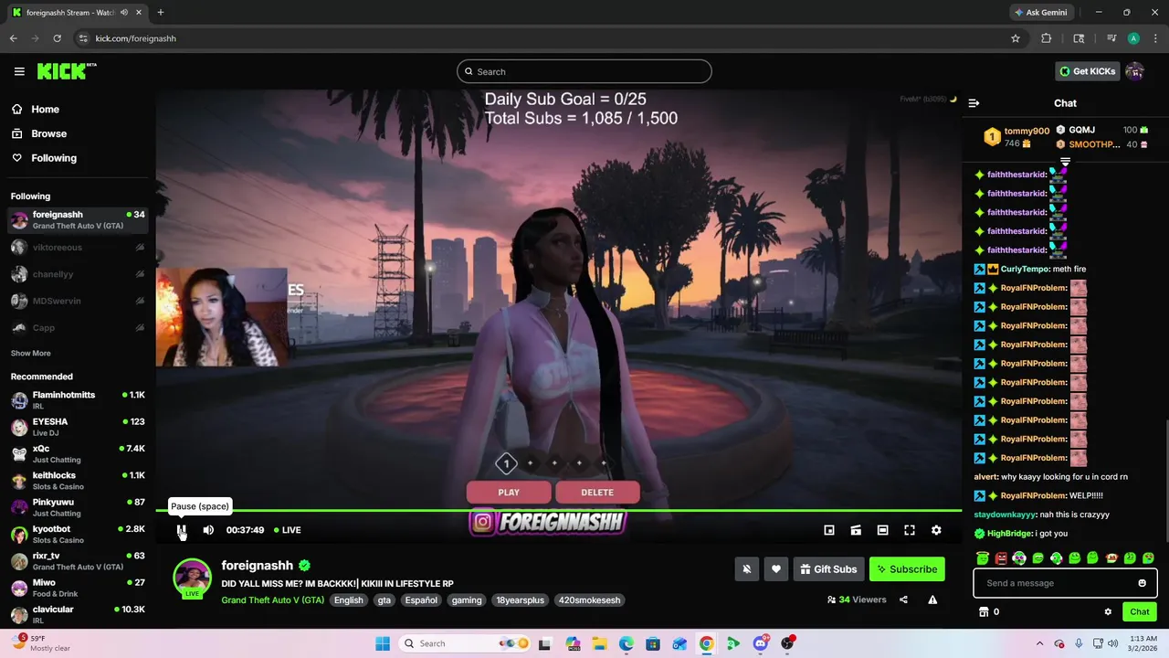Open emoji picker in message box
Viewport: 1169px width, 658px height.
point(1142,583)
